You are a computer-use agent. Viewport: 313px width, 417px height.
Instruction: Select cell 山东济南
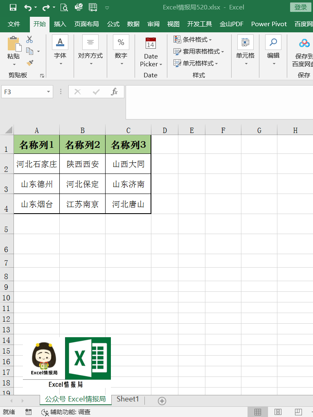[x=128, y=184]
